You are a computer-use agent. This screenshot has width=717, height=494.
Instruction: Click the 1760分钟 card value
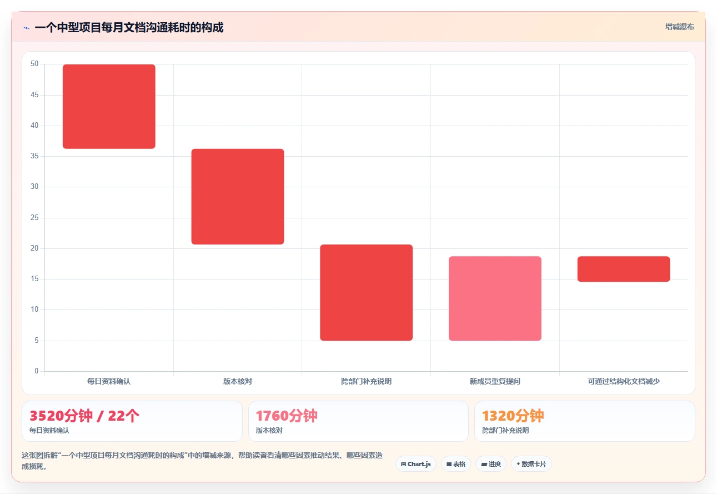(287, 416)
